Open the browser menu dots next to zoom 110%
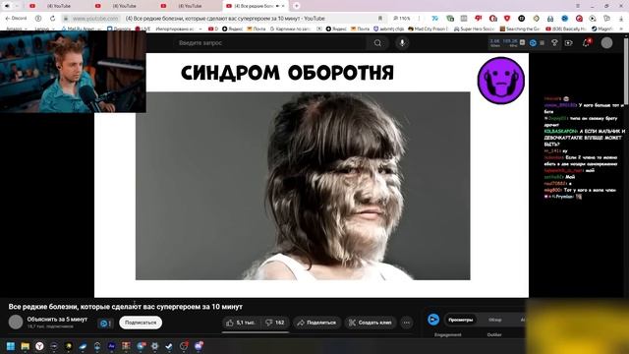Viewport: 629px width, 354px height. [x=420, y=18]
